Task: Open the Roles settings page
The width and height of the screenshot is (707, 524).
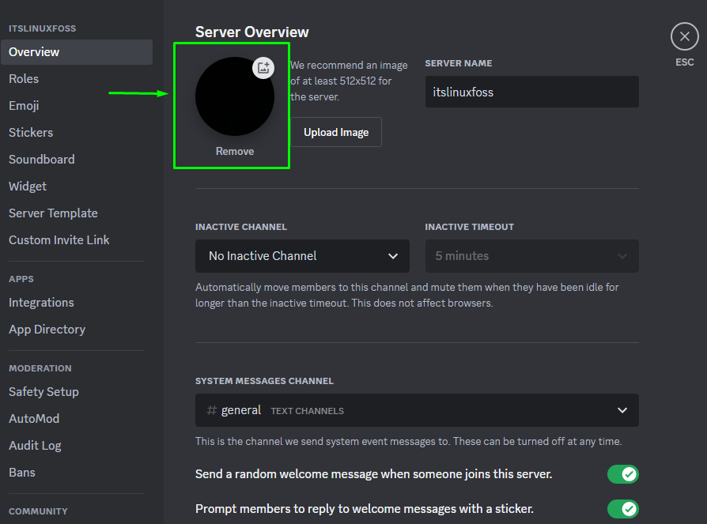Action: 77,79
